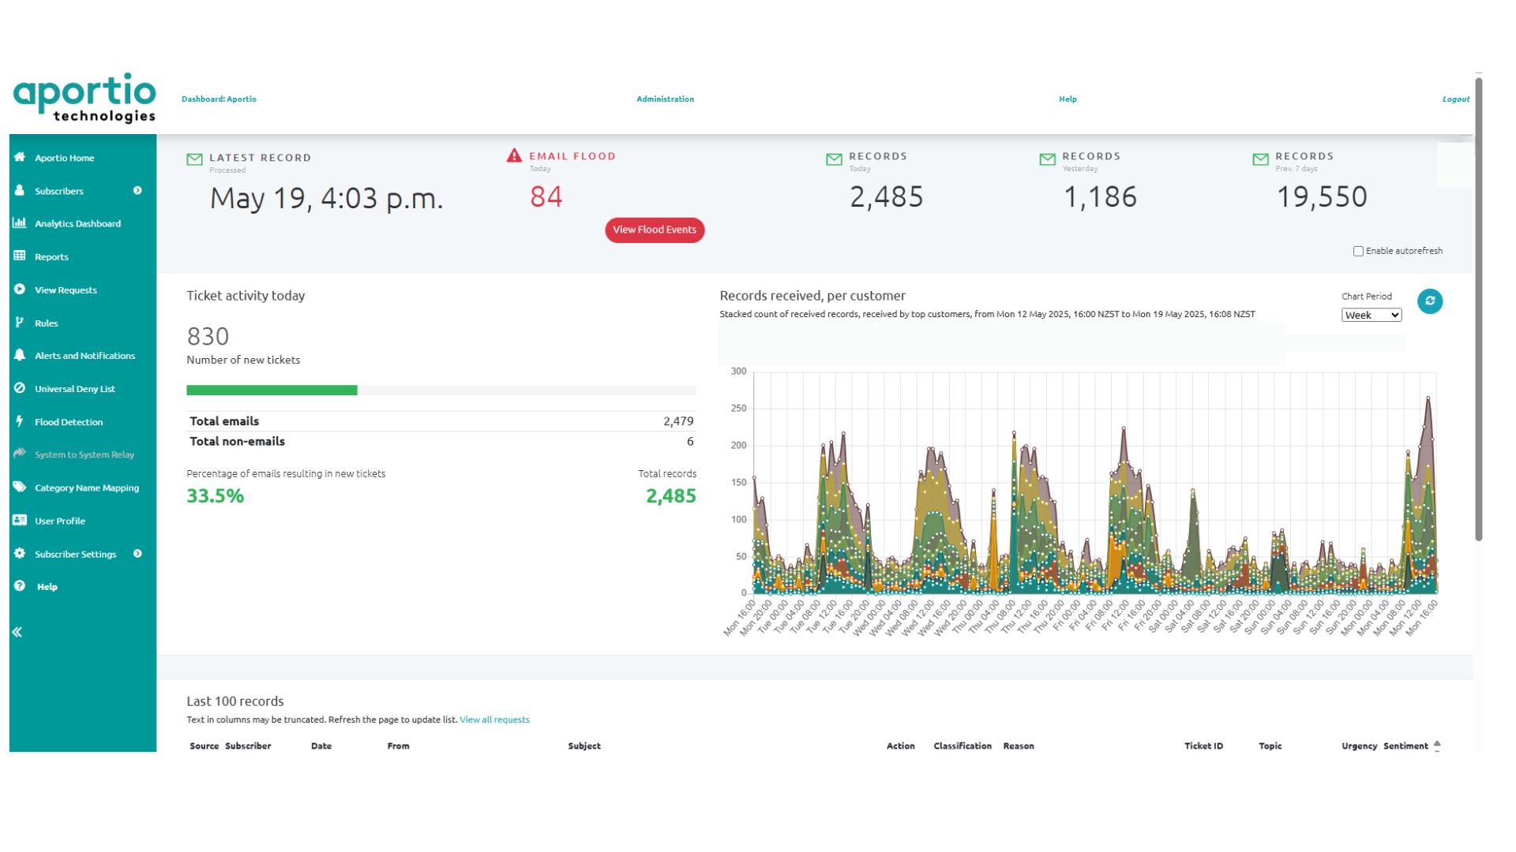
Task: Collapse the sidebar with double-chevron icon
Action: [x=17, y=632]
